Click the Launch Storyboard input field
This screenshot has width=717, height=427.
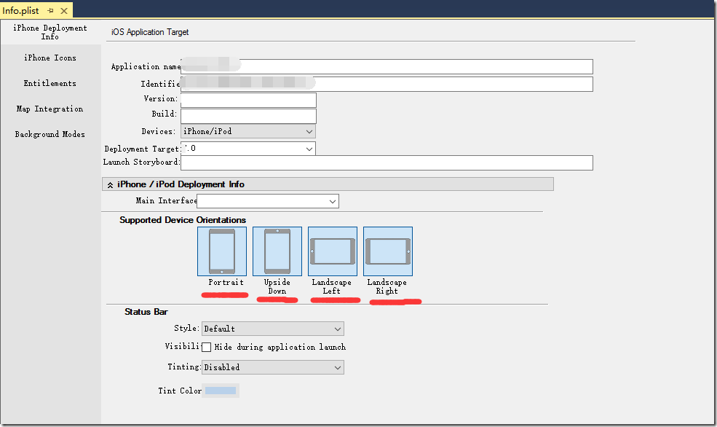(x=387, y=162)
